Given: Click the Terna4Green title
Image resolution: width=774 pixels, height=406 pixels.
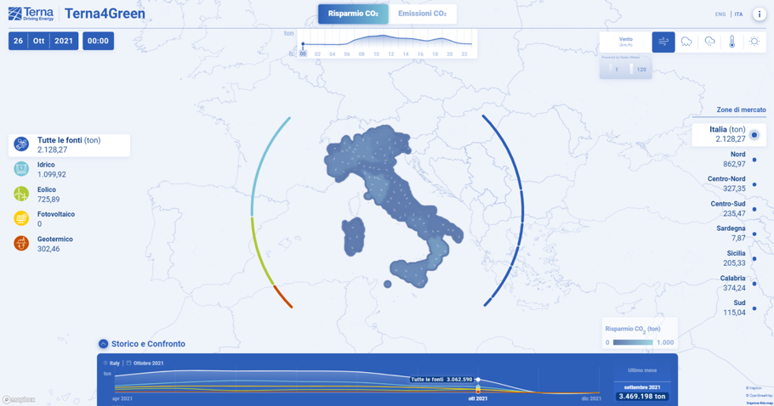Looking at the screenshot, I should point(105,14).
